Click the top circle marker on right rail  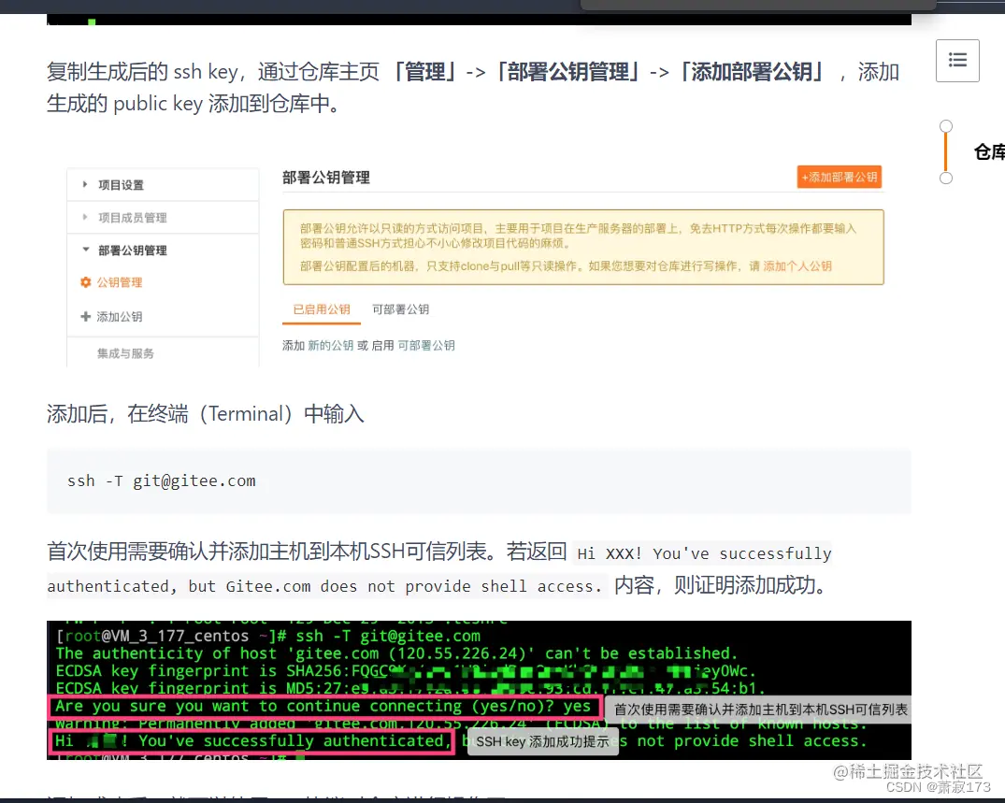pyautogui.click(x=945, y=125)
